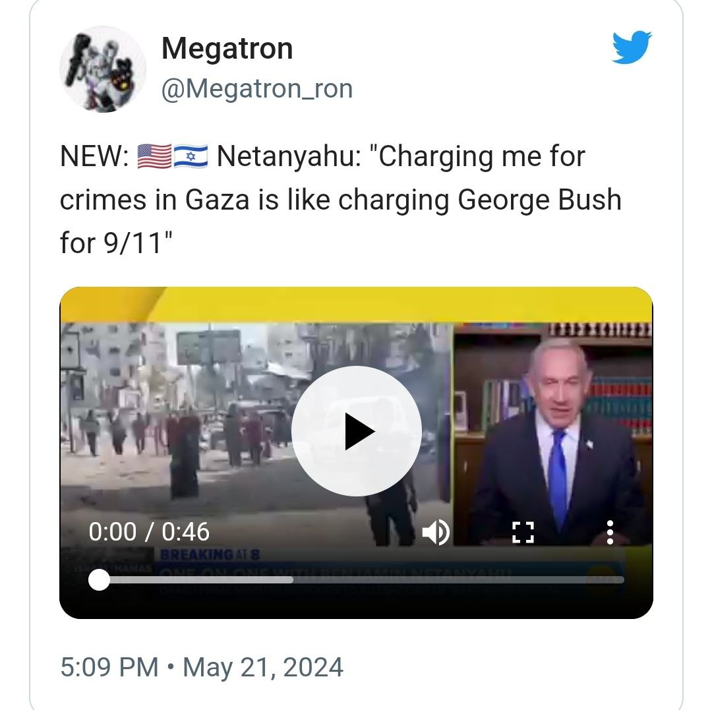712x710 pixels.
Task: Click the yellow banner atop the video
Action: pos(357,305)
